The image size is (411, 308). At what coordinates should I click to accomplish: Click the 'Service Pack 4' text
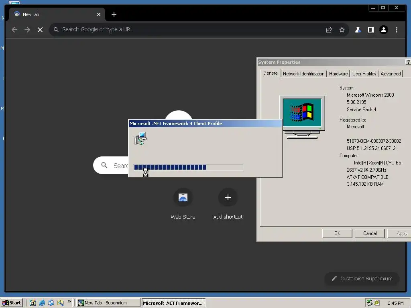pos(362,109)
